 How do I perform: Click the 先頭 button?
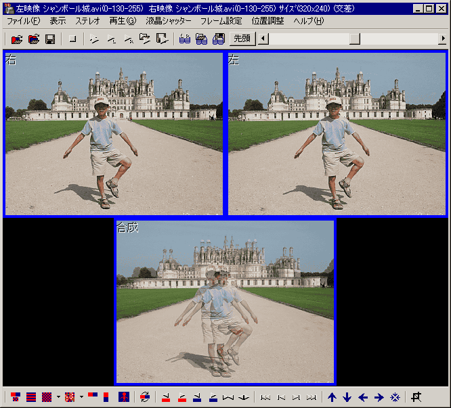click(x=242, y=39)
